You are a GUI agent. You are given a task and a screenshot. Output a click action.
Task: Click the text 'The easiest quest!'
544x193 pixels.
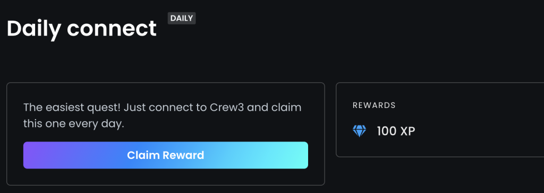[72, 107]
